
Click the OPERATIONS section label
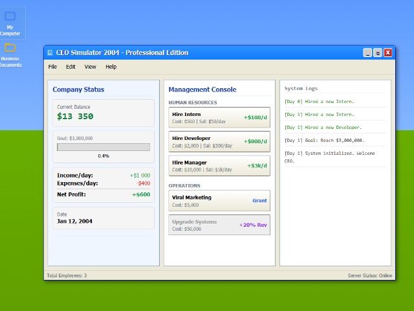pyautogui.click(x=184, y=186)
